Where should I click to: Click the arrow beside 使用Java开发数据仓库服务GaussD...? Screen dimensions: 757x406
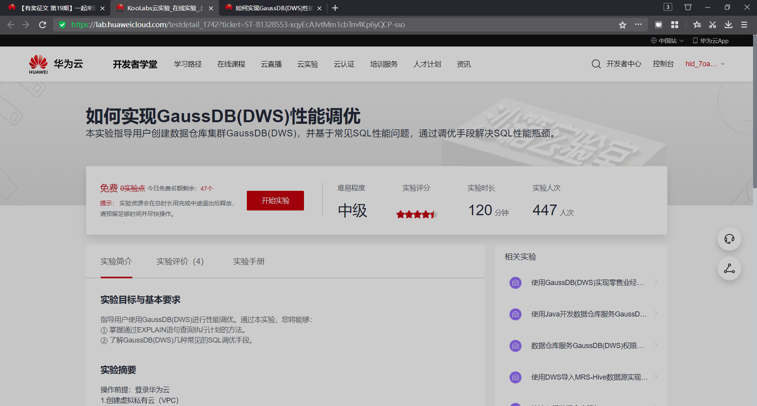pos(656,313)
